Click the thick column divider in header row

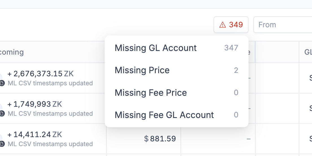click(255, 52)
